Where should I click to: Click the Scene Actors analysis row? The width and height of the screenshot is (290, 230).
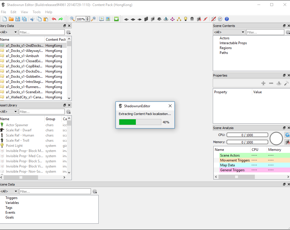(x=252, y=155)
